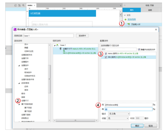Click the add condition button

(82, 36)
